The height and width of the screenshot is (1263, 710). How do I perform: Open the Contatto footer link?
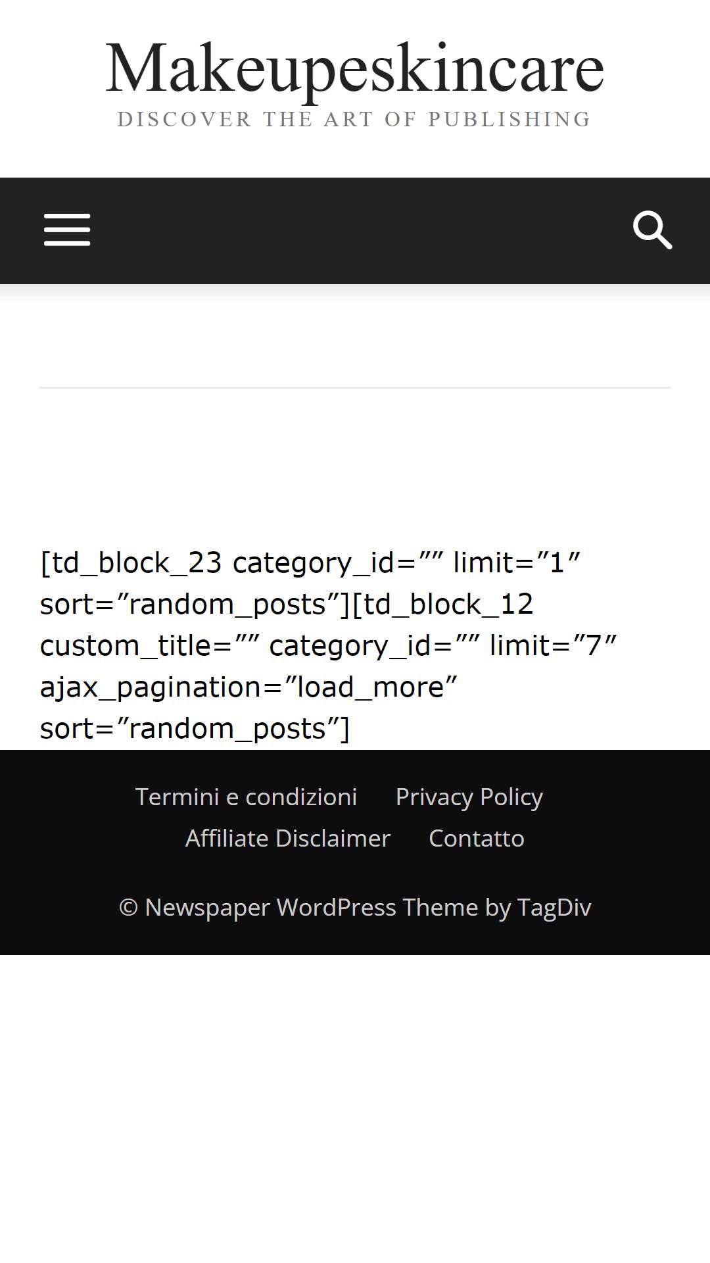coord(477,838)
